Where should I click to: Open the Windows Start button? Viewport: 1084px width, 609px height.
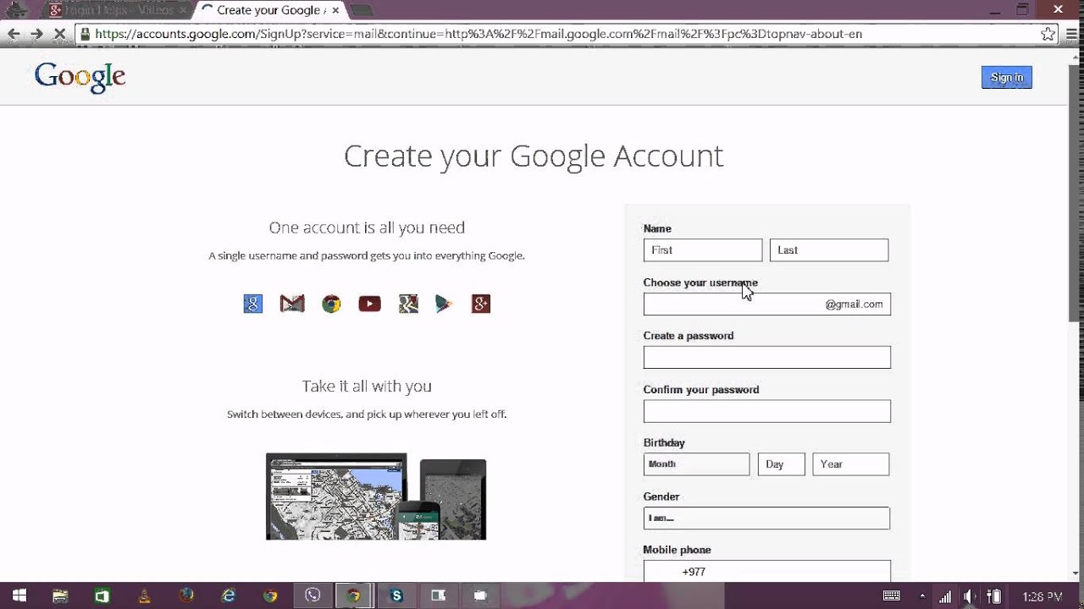tap(19, 595)
